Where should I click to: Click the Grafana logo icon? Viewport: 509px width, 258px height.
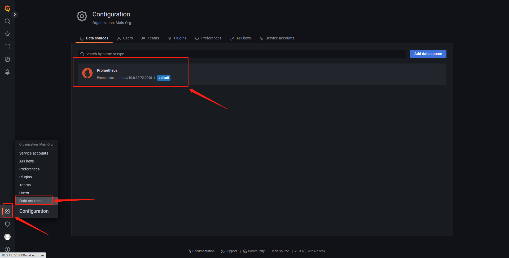coord(7,8)
